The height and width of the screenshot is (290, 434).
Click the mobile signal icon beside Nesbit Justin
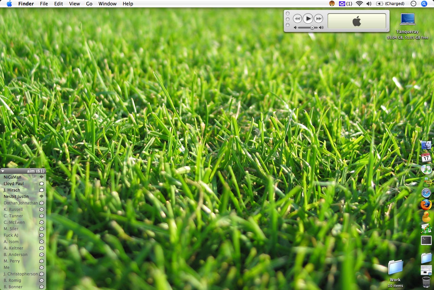pos(42,197)
